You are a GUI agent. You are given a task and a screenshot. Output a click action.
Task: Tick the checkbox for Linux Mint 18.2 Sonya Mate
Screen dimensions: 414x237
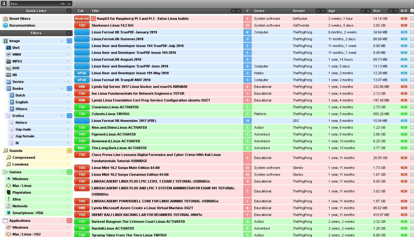(x=412, y=168)
